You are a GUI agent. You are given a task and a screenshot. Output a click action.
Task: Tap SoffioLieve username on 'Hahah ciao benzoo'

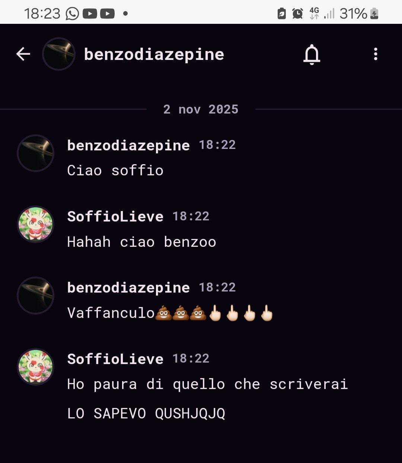[x=115, y=217]
